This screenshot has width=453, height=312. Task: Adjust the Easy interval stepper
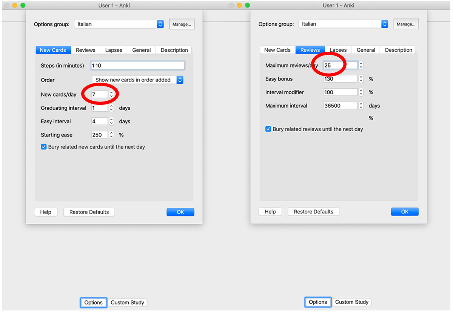click(111, 121)
